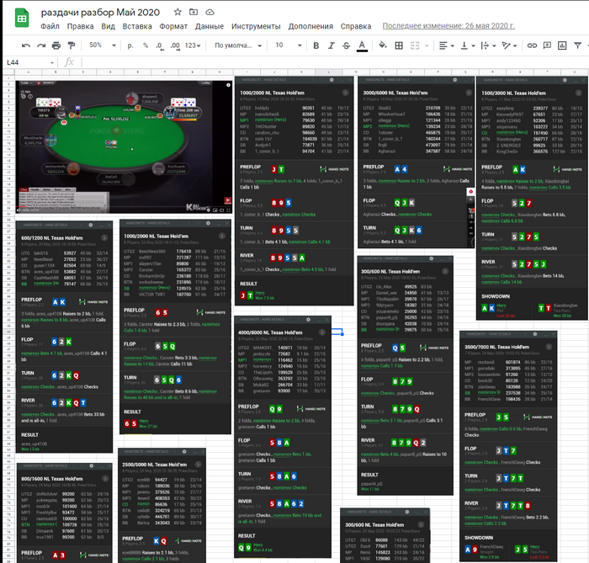Redo the last action
Screen dimensions: 589x563
tap(41, 45)
